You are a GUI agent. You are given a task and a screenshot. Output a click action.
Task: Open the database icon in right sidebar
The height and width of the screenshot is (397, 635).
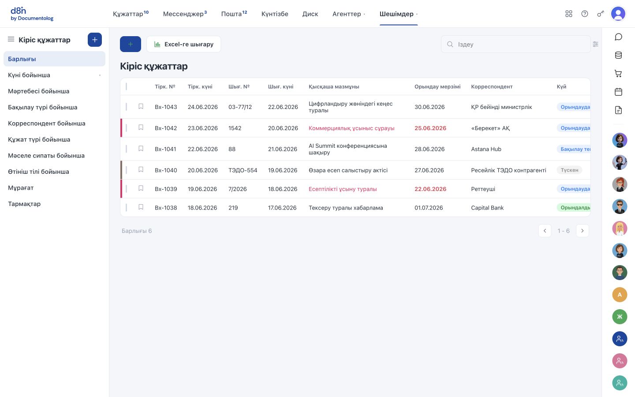coord(619,55)
